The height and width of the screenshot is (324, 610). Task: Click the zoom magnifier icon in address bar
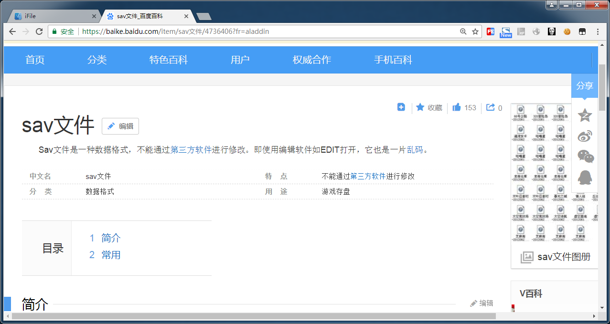click(463, 31)
